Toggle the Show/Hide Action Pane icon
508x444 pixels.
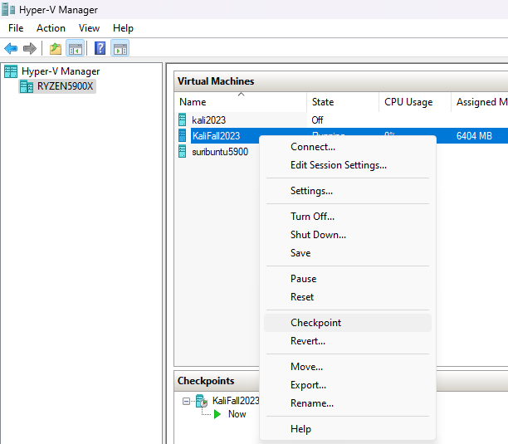pyautogui.click(x=120, y=49)
